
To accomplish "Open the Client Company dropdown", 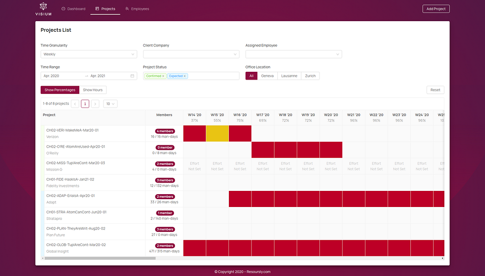I will (191, 54).
